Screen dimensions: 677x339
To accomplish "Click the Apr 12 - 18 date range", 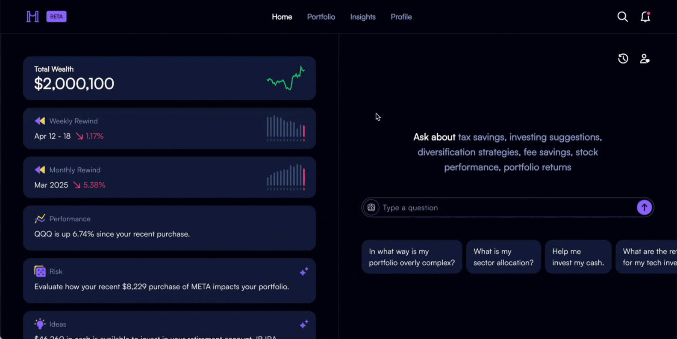I will (53, 136).
